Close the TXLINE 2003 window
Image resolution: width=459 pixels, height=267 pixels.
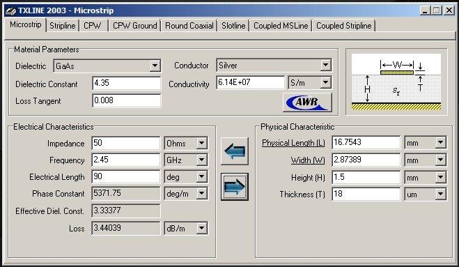[449, 10]
